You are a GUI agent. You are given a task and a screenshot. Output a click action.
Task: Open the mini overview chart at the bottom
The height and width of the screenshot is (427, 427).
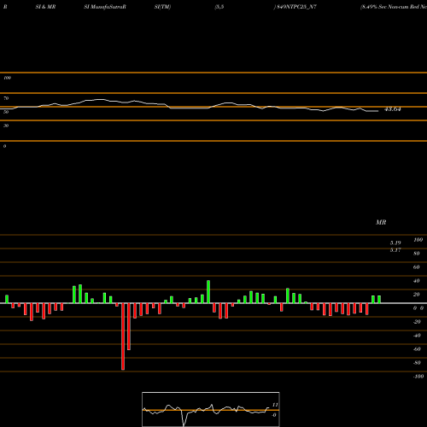(x=211, y=409)
